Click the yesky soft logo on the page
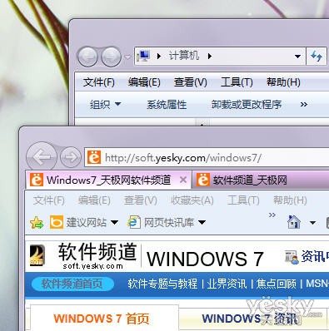This screenshot has height=331, width=329. coord(37,255)
